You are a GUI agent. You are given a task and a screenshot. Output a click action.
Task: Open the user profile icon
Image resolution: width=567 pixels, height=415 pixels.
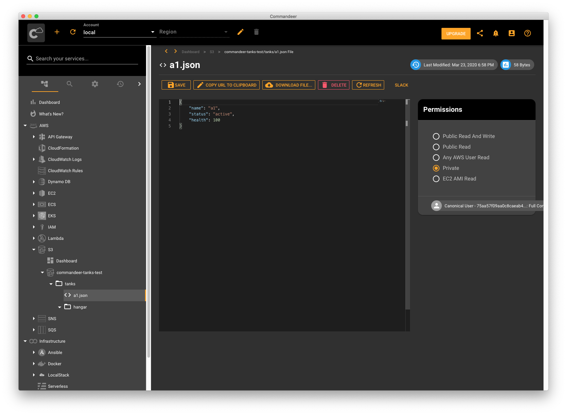[x=512, y=33]
